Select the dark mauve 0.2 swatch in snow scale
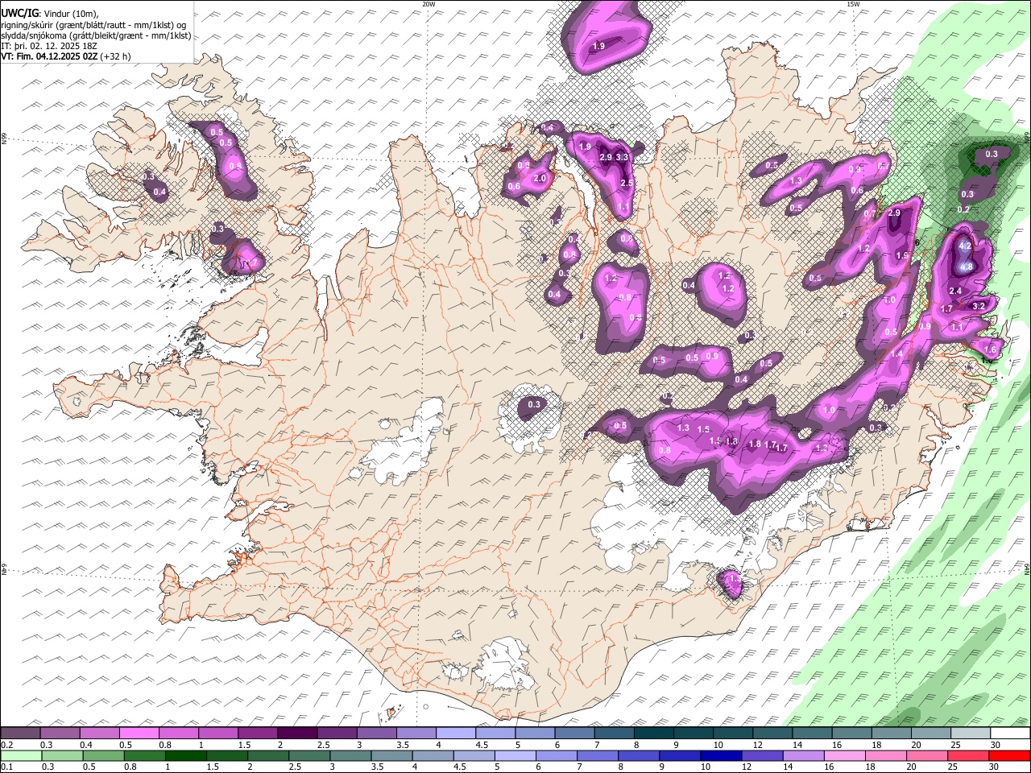 (20, 734)
